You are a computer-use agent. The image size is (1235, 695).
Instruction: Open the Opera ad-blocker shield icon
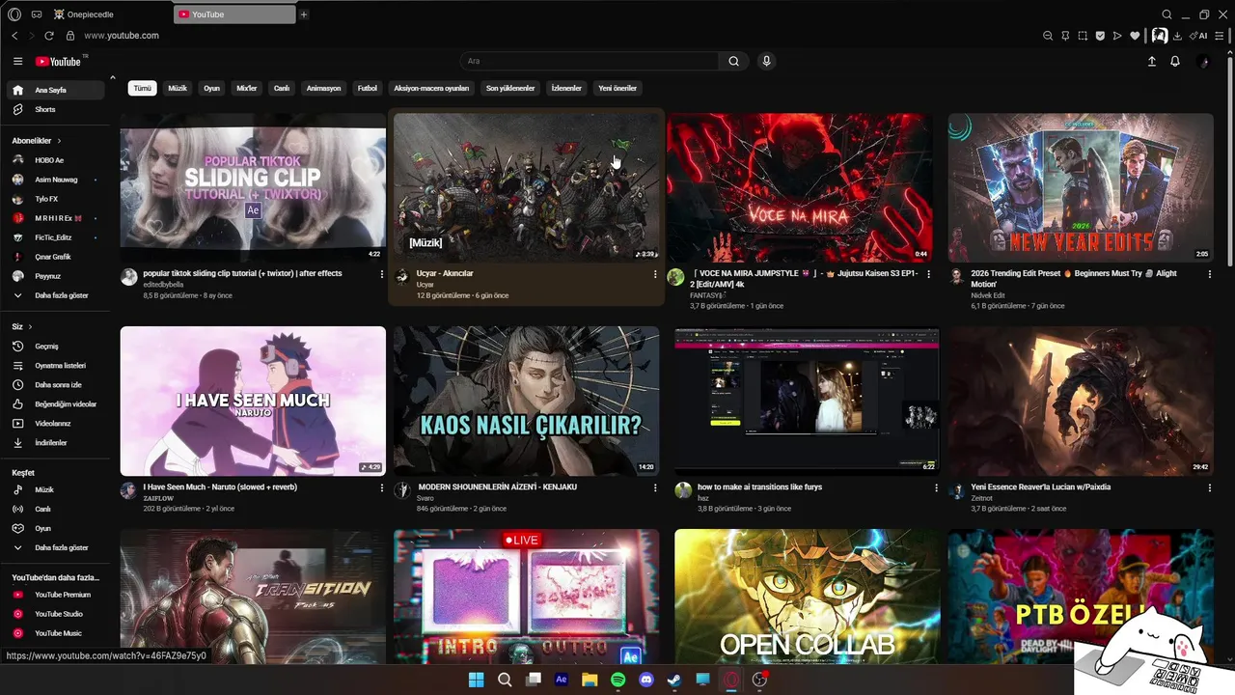tap(1100, 36)
